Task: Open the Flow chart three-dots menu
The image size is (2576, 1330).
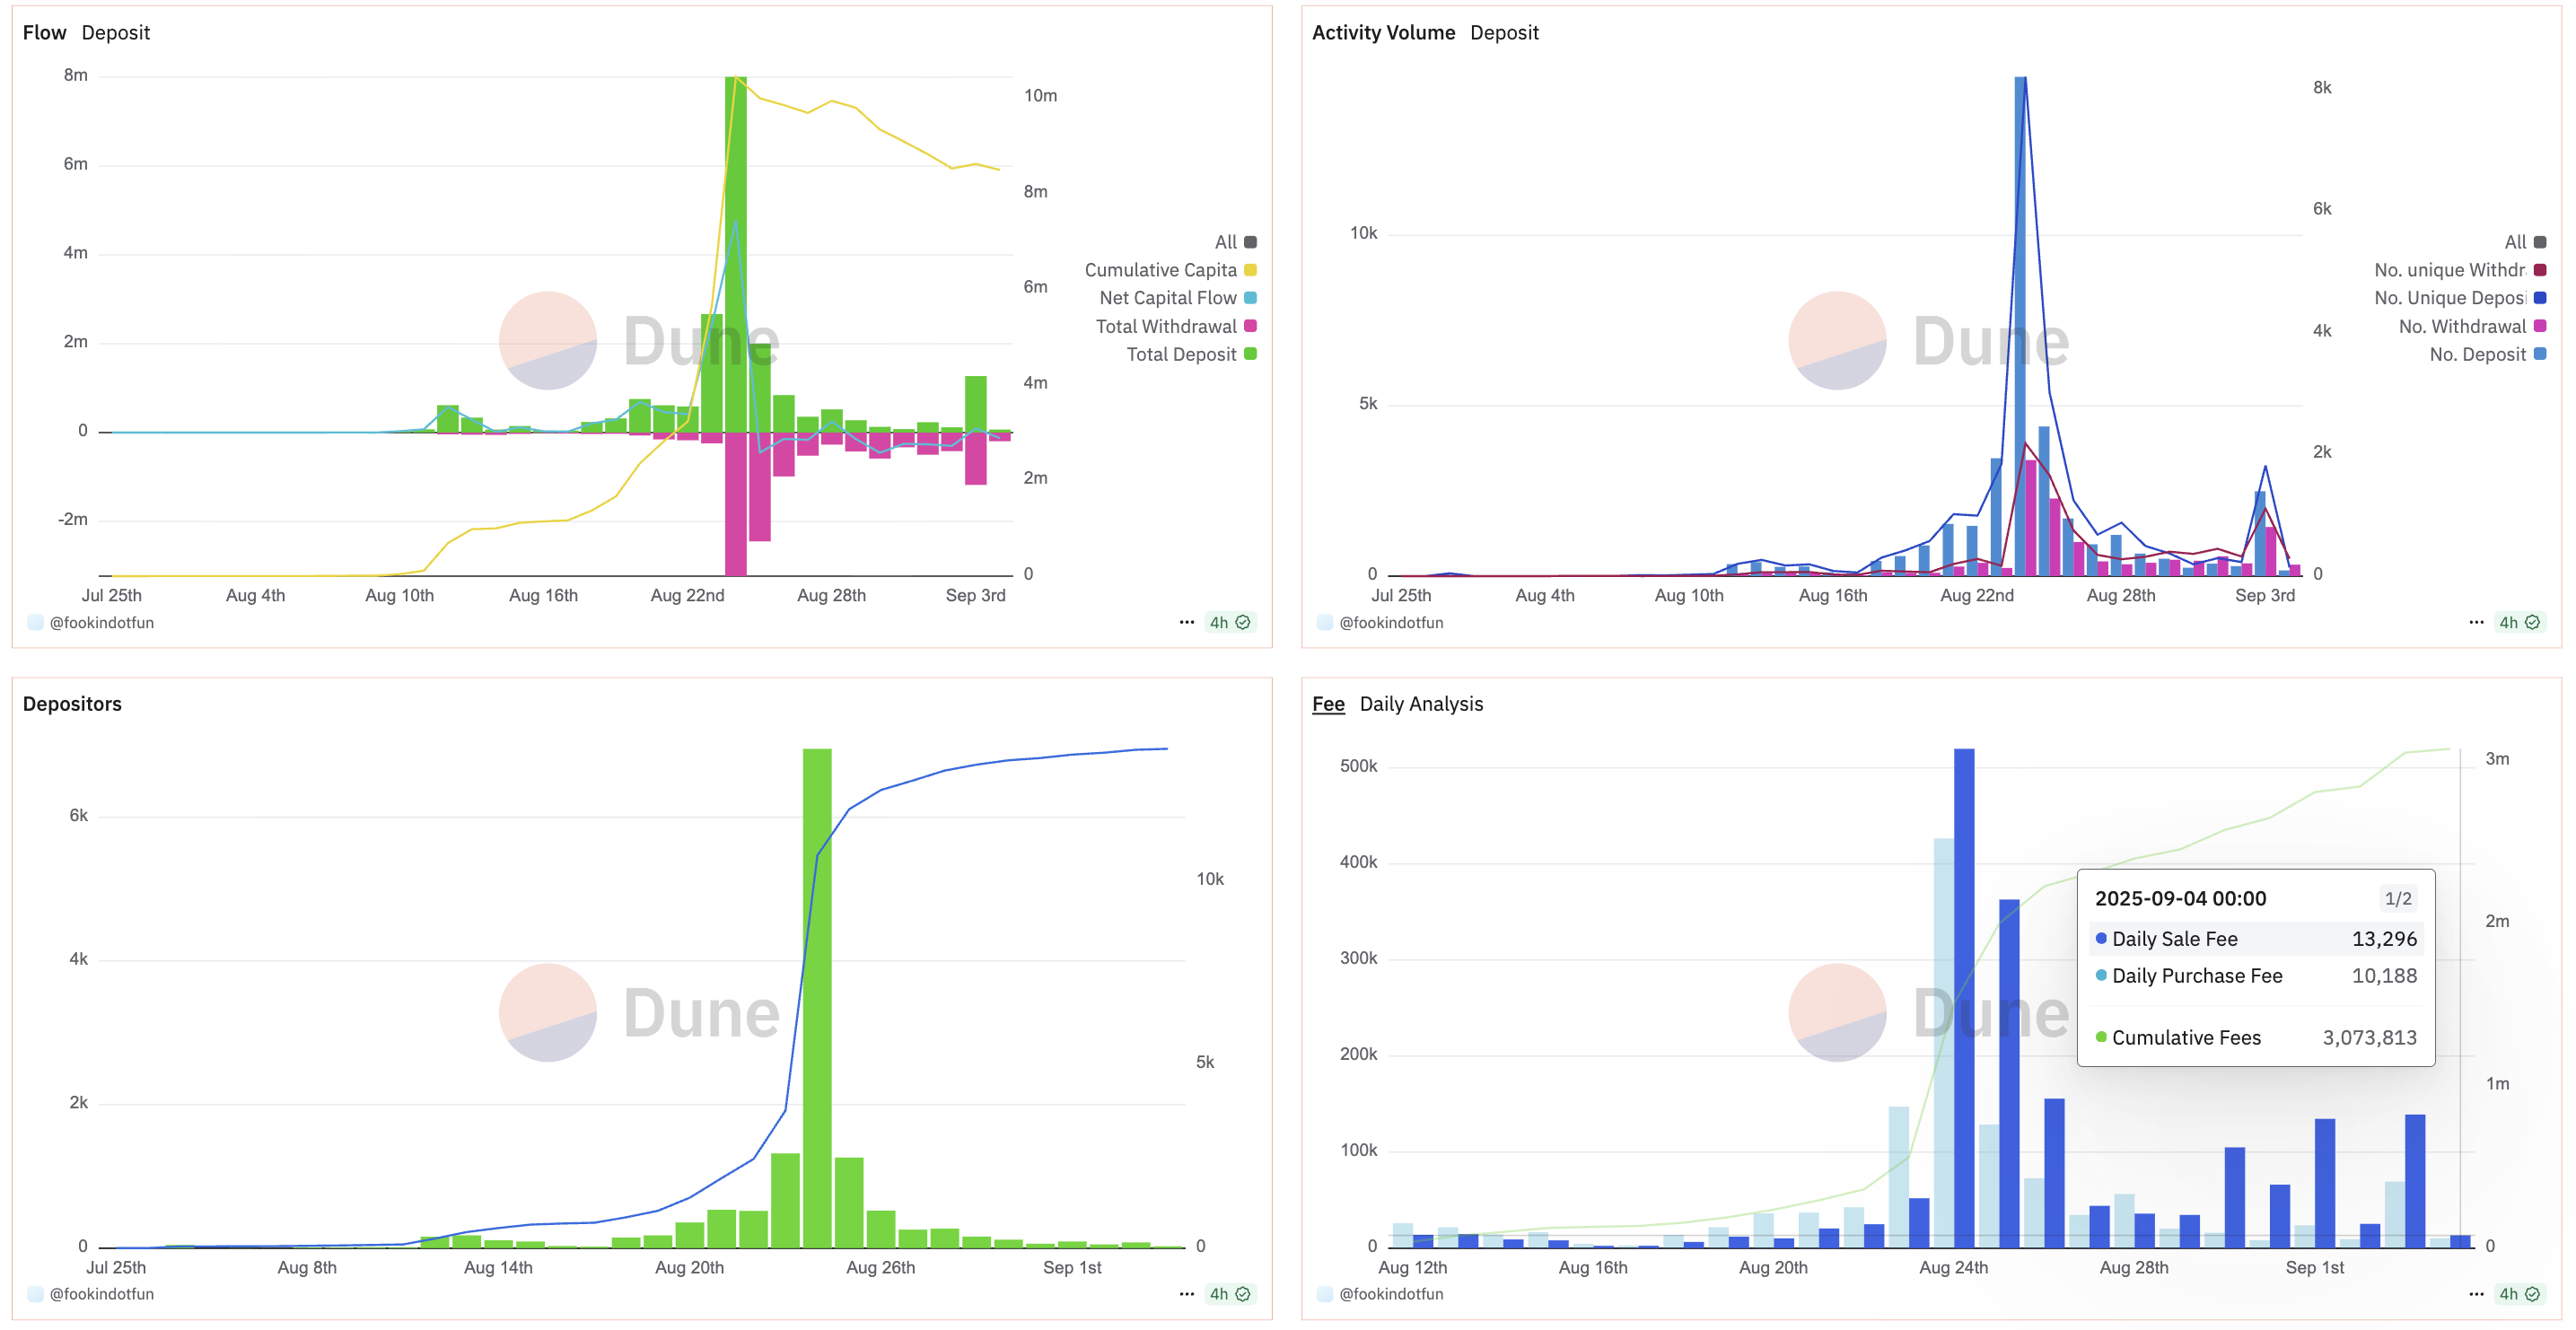Action: 1186,622
